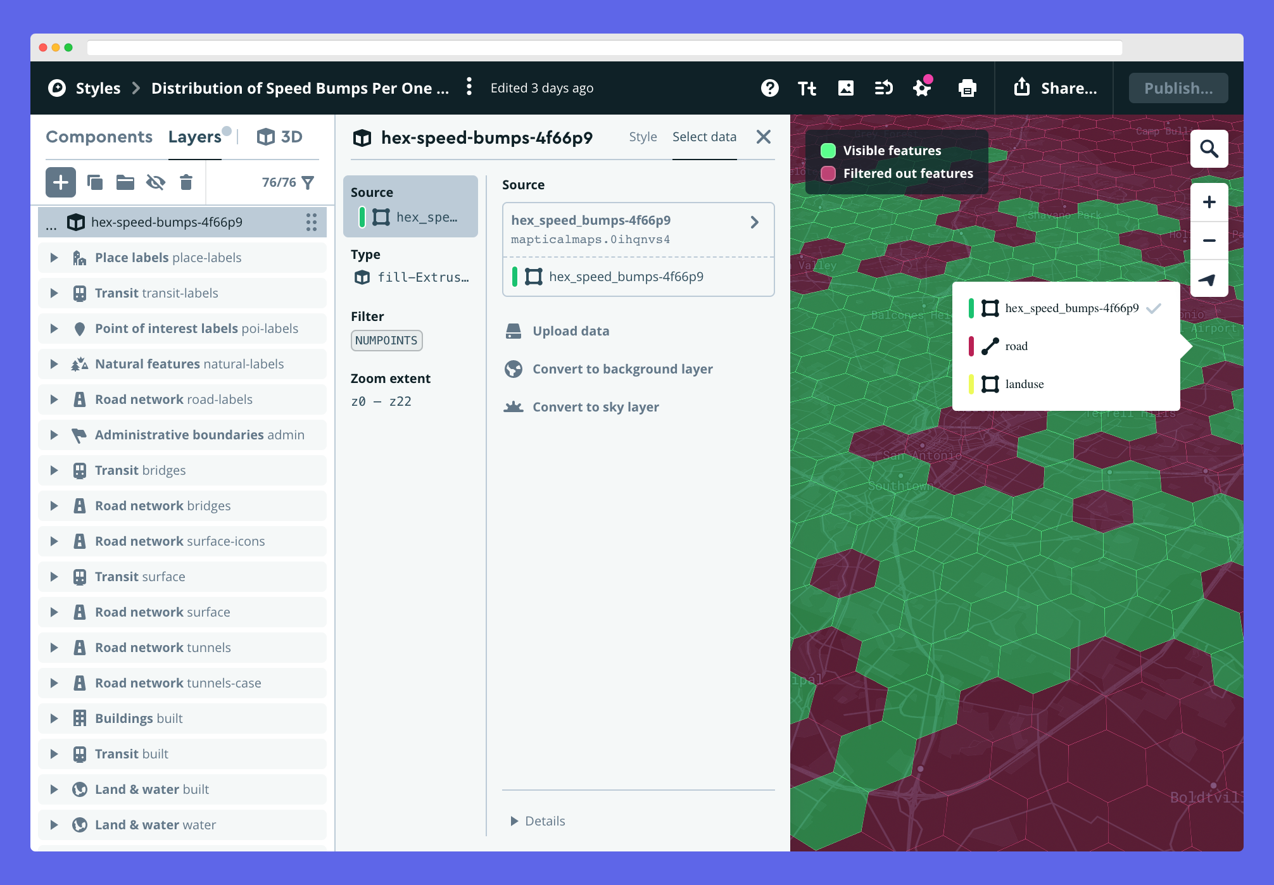Click the Share button

[x=1056, y=89]
